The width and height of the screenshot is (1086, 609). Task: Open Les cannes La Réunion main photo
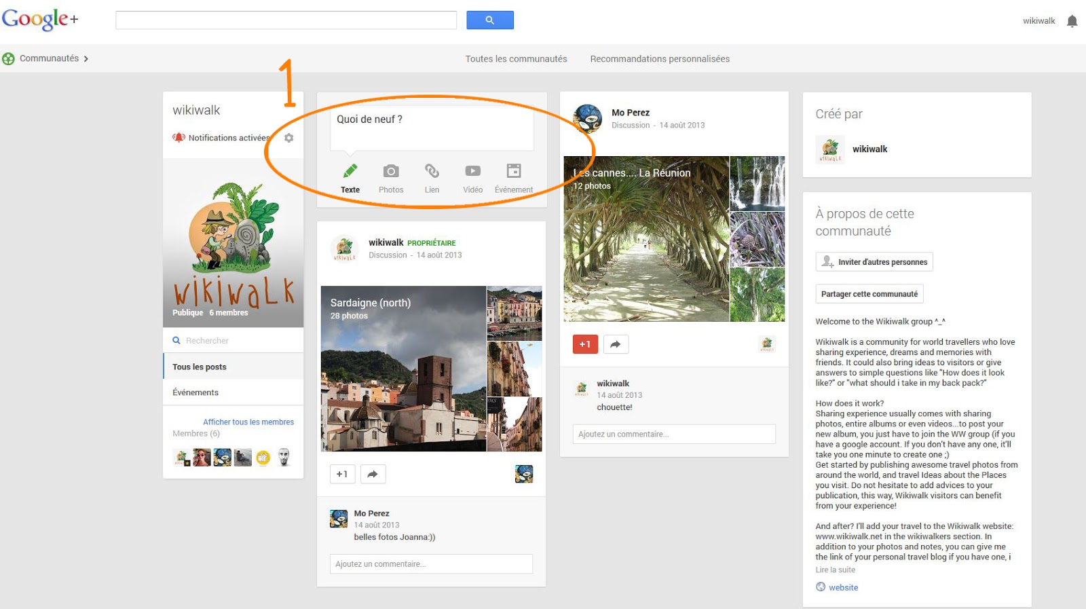[646, 239]
